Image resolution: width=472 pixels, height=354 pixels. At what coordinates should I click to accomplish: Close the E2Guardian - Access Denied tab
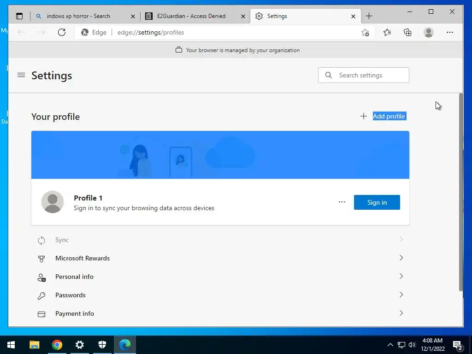[x=243, y=16]
